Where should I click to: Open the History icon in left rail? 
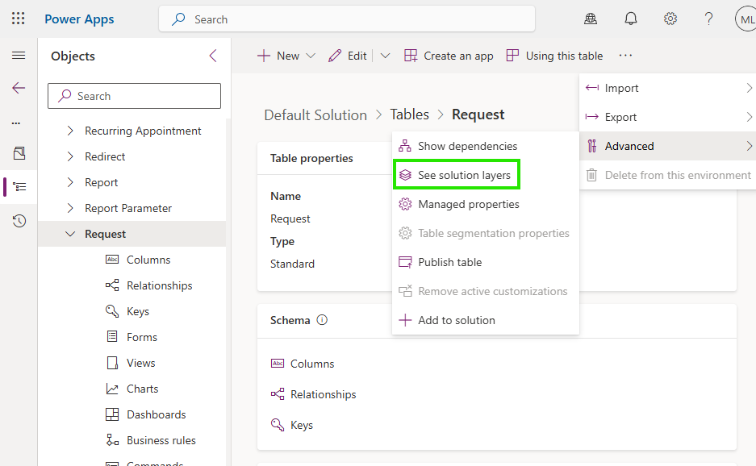[x=19, y=220]
